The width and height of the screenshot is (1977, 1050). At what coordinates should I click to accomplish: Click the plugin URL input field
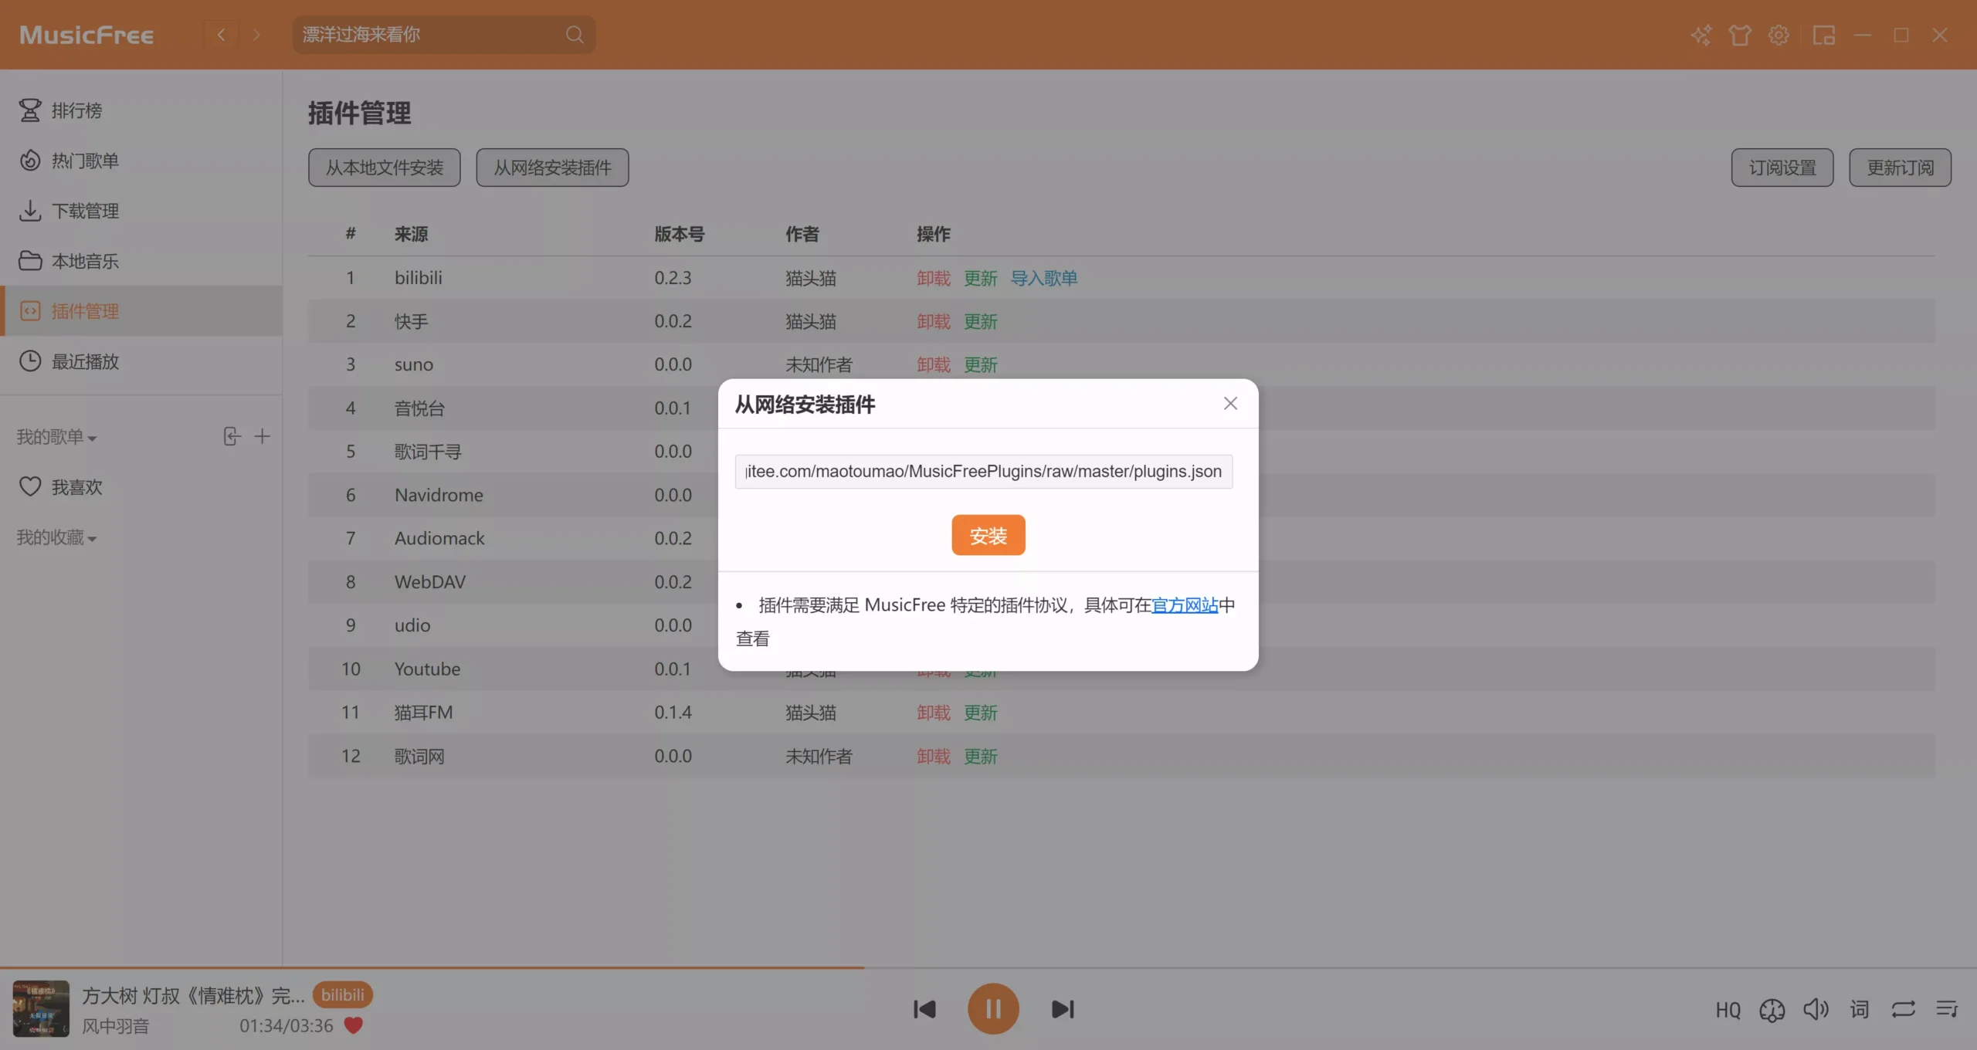[982, 471]
